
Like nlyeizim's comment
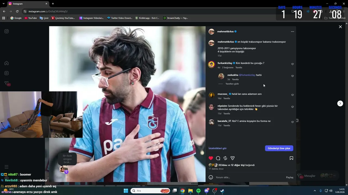293,107
